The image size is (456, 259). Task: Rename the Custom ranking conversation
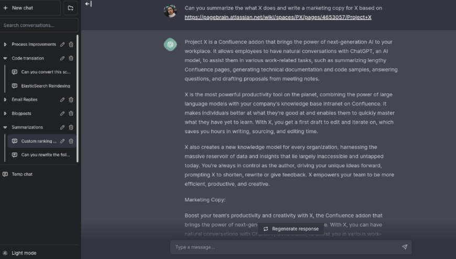pos(62,141)
